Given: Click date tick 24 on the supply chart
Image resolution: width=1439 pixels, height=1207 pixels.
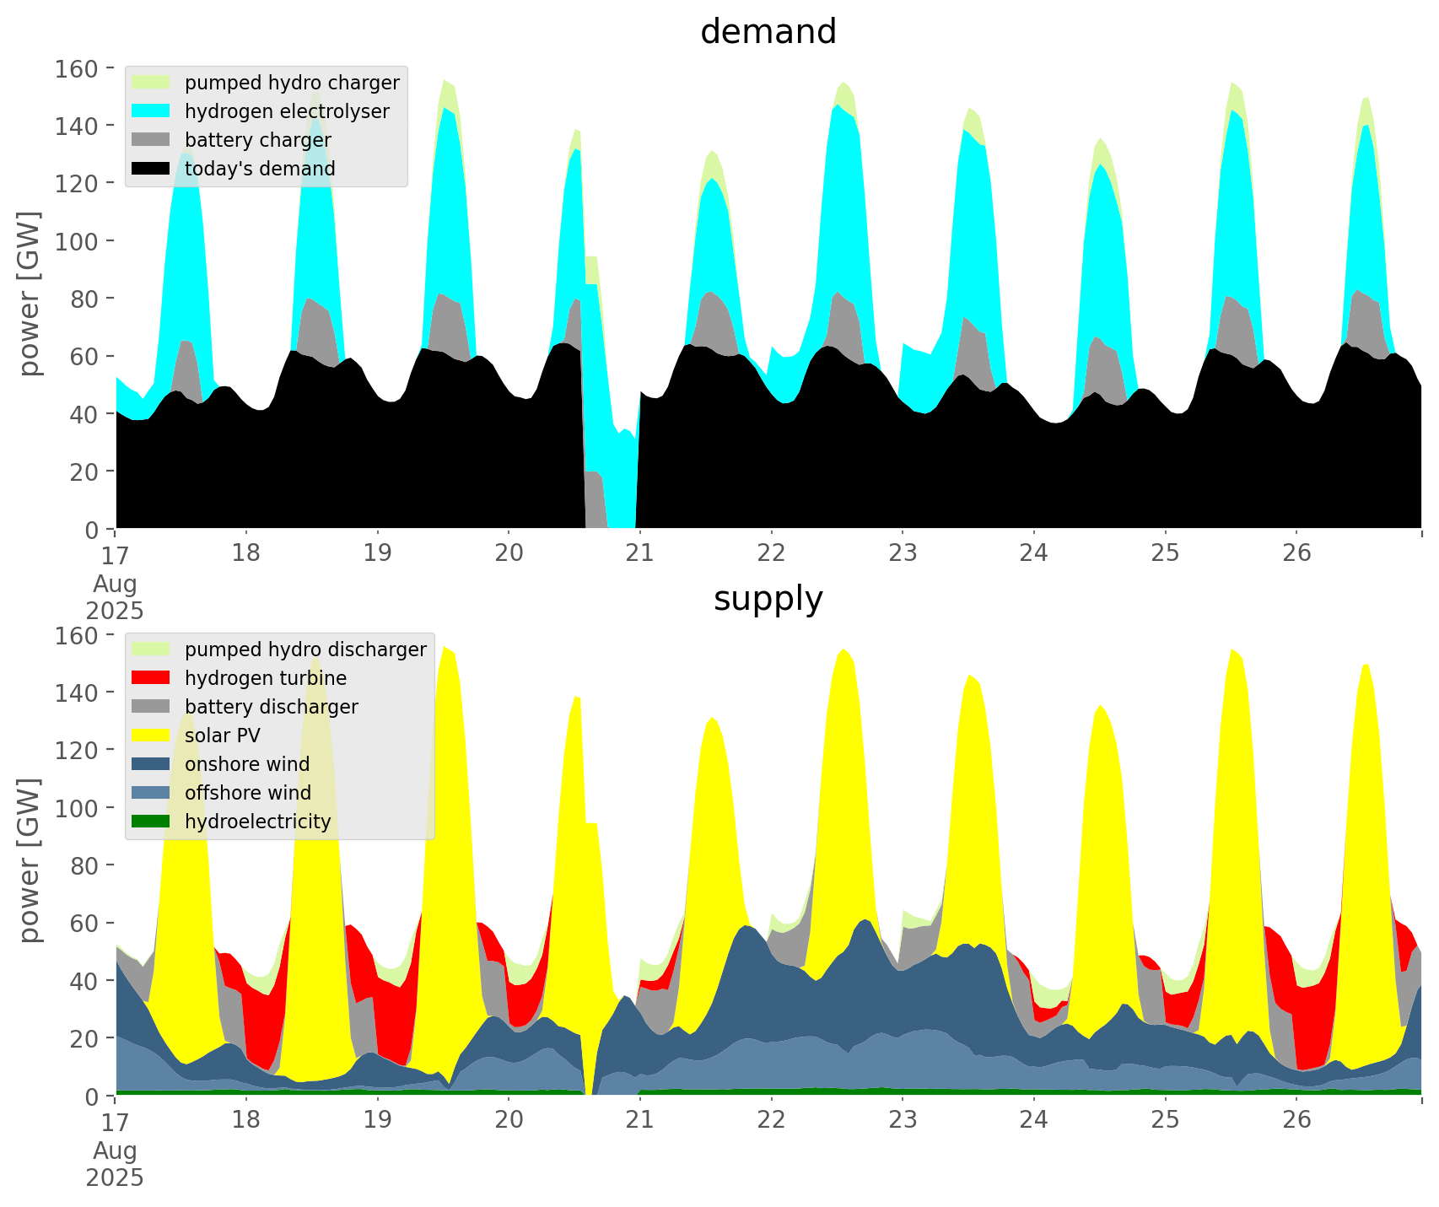Looking at the screenshot, I should [x=1034, y=1120].
